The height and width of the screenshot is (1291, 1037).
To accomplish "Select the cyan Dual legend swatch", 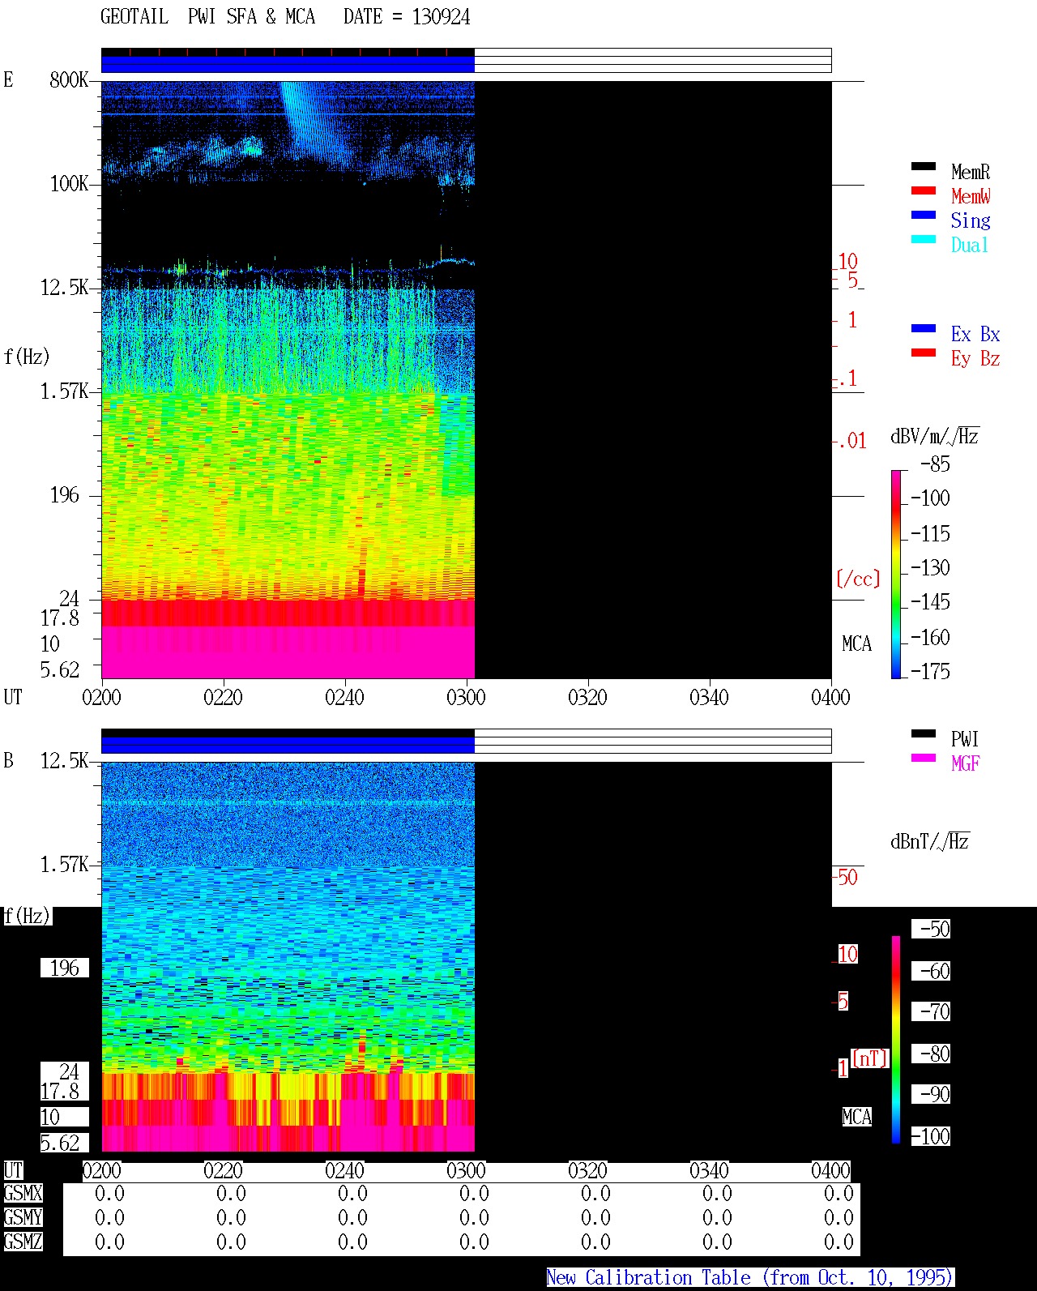I will point(923,239).
